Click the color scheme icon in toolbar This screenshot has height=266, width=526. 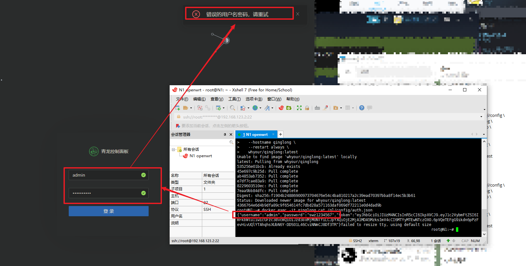(x=243, y=108)
